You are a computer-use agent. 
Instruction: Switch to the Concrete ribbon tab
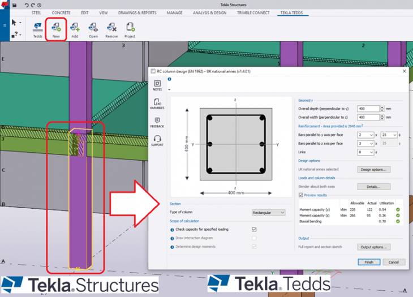click(61, 12)
